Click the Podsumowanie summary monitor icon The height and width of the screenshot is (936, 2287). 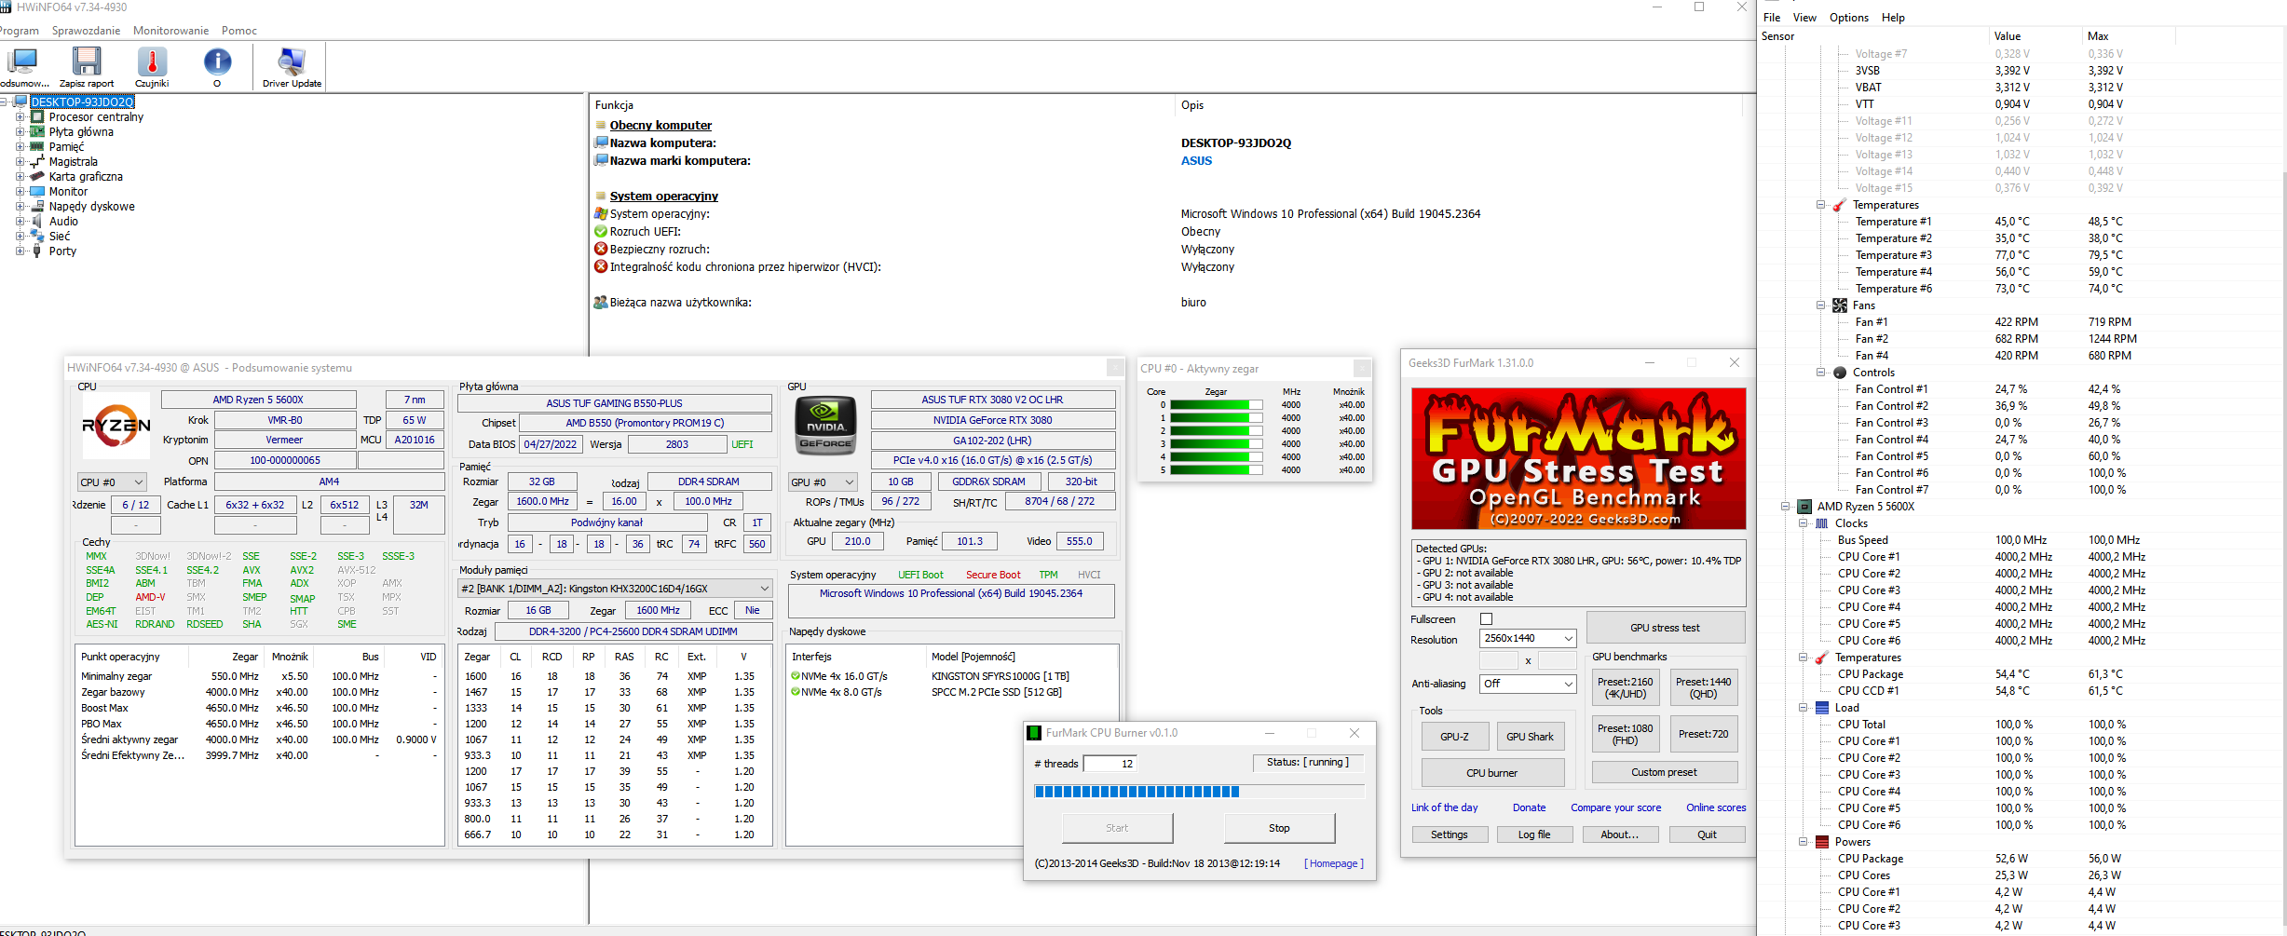(x=22, y=62)
